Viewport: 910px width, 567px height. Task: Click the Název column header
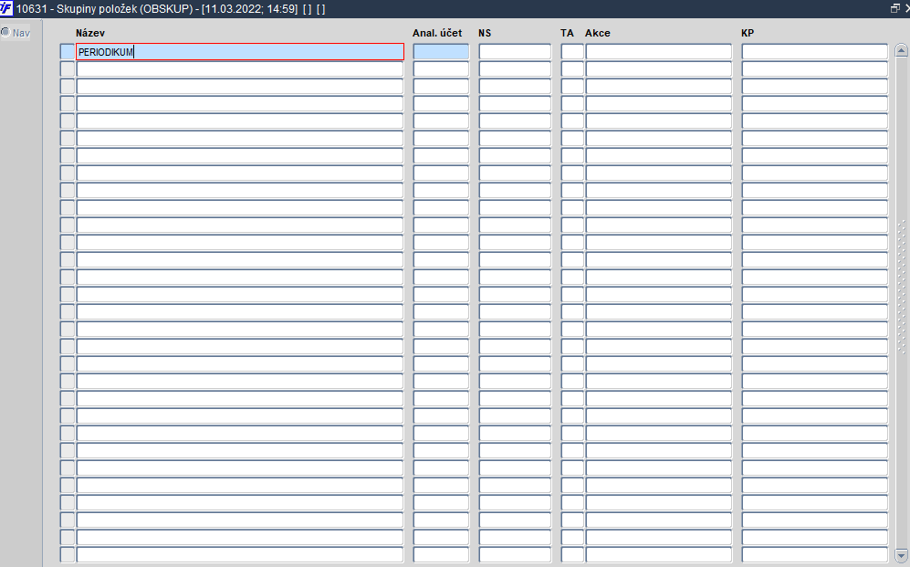coord(90,33)
